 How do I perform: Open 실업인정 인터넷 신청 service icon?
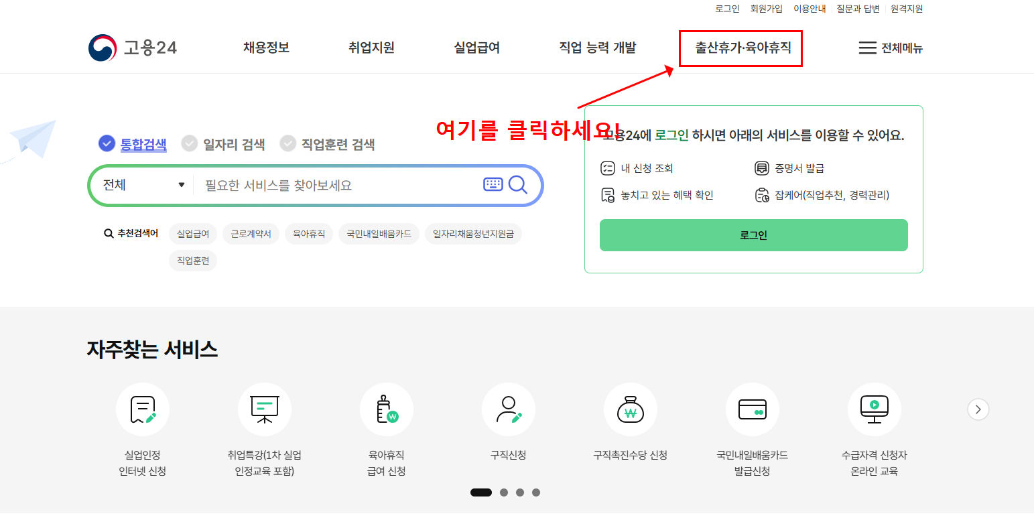(143, 409)
